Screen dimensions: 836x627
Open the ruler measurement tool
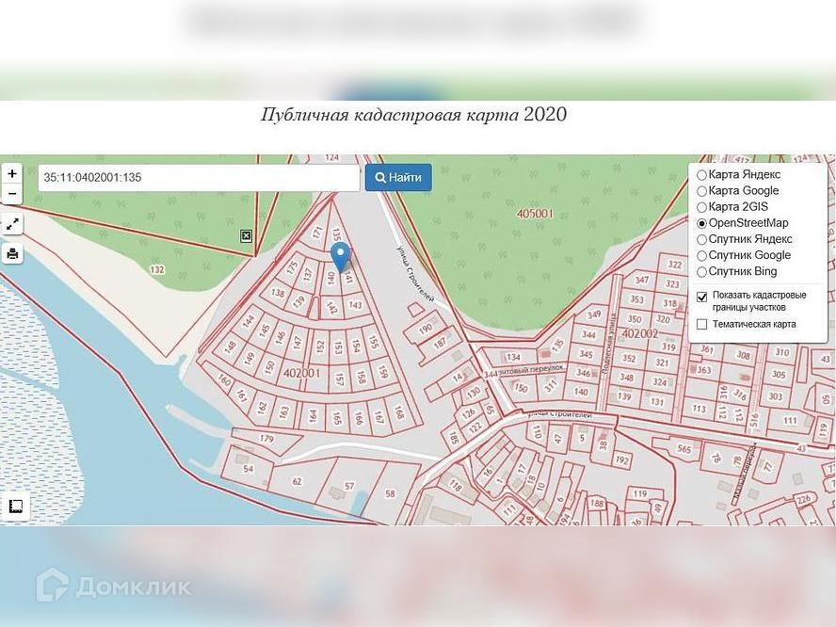point(15,506)
